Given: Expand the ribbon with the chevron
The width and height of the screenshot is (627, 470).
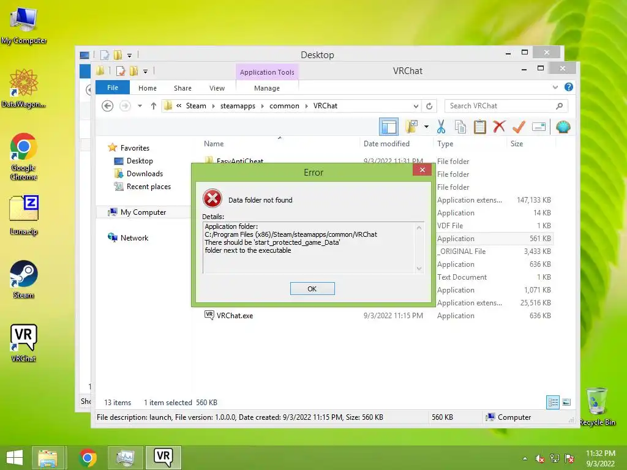Looking at the screenshot, I should (x=555, y=87).
